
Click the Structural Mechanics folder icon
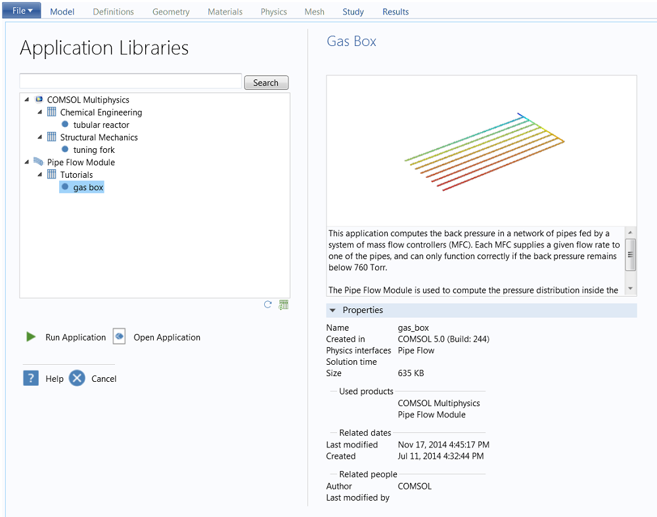pyautogui.click(x=51, y=137)
